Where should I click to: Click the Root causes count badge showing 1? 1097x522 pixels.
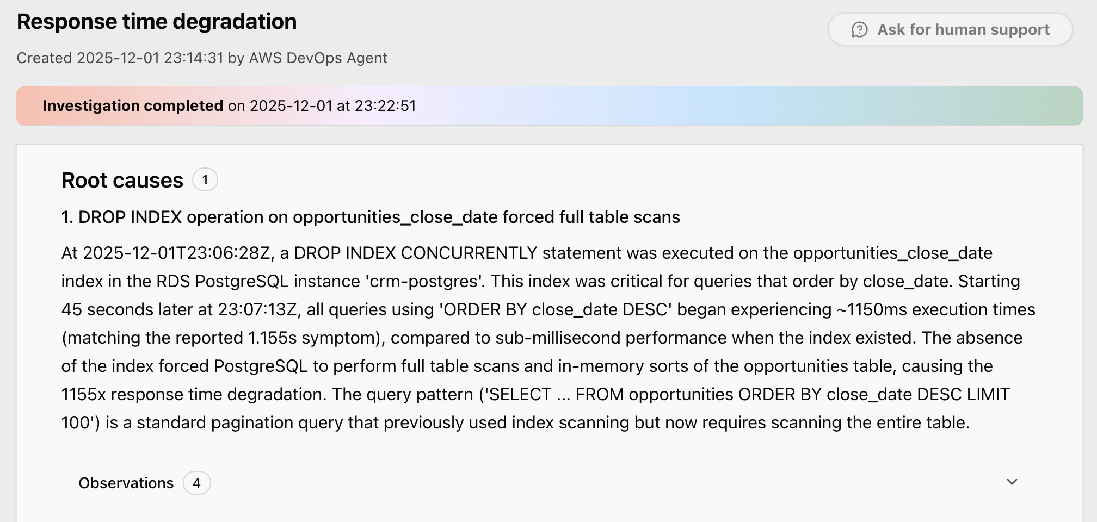tap(205, 180)
